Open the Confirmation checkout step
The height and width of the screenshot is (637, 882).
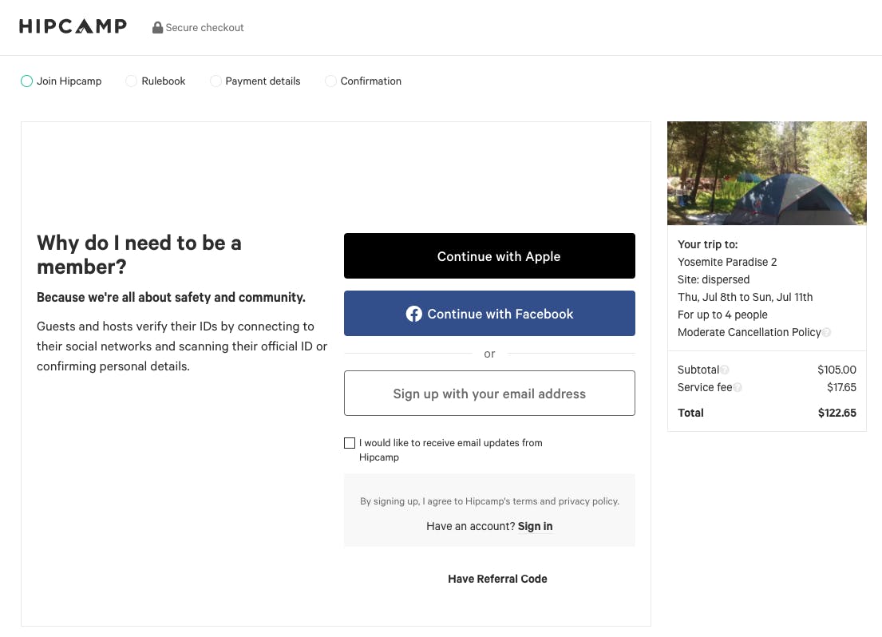(330, 81)
